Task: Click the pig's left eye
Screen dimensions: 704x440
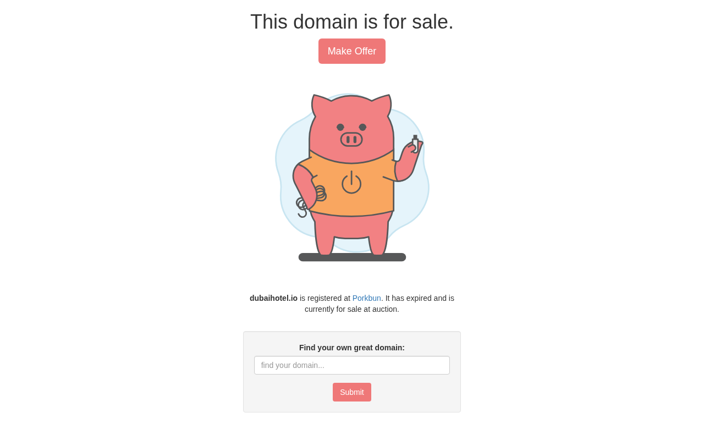Action: (x=340, y=127)
